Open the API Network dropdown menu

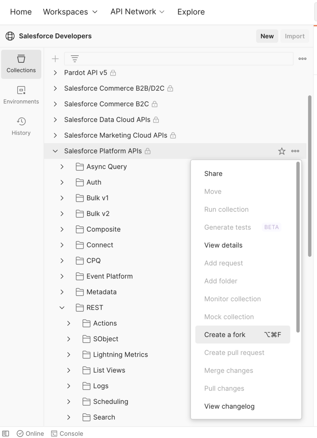coord(137,12)
